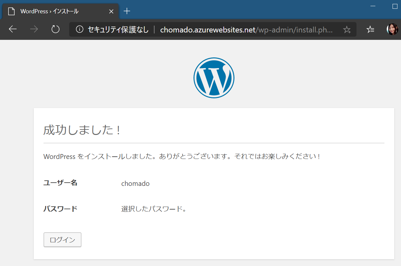Click the page icon on the WordPress tab
The width and height of the screenshot is (401, 266).
tap(12, 11)
